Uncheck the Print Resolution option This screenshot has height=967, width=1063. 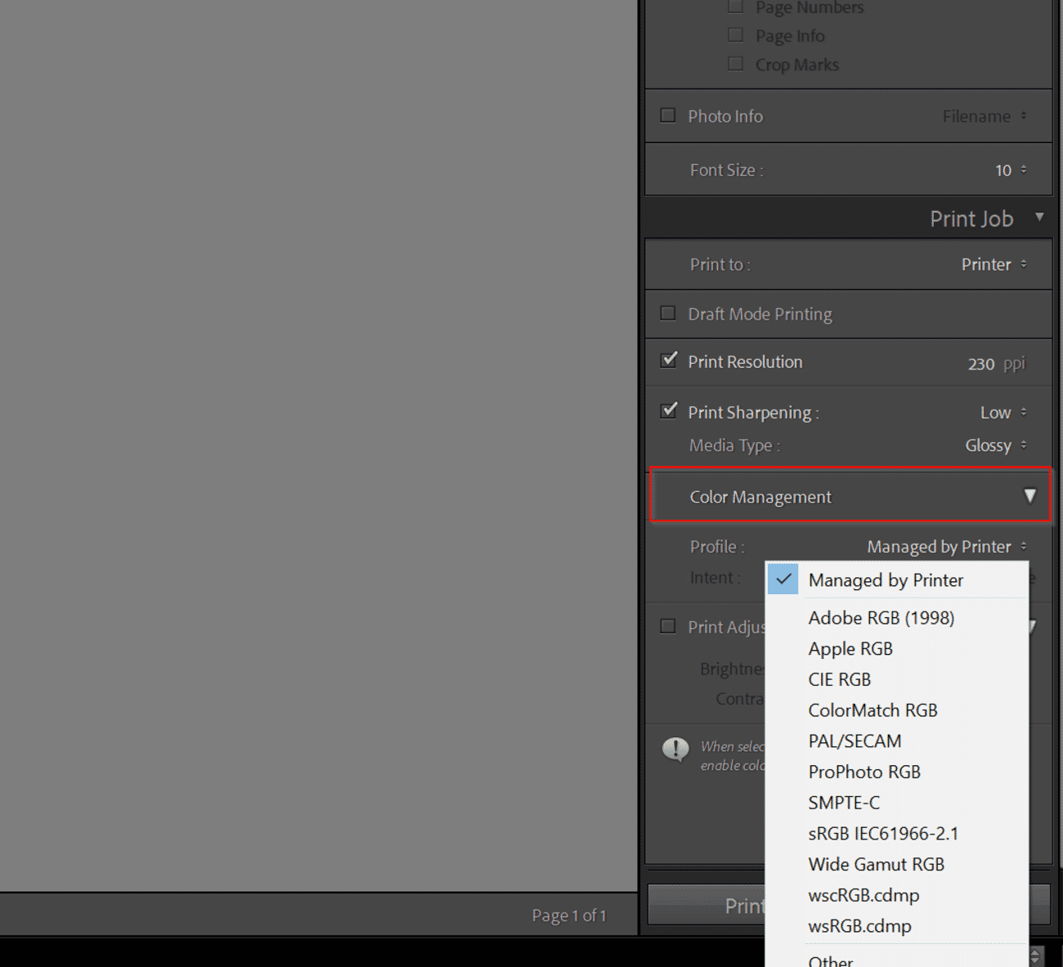(667, 361)
